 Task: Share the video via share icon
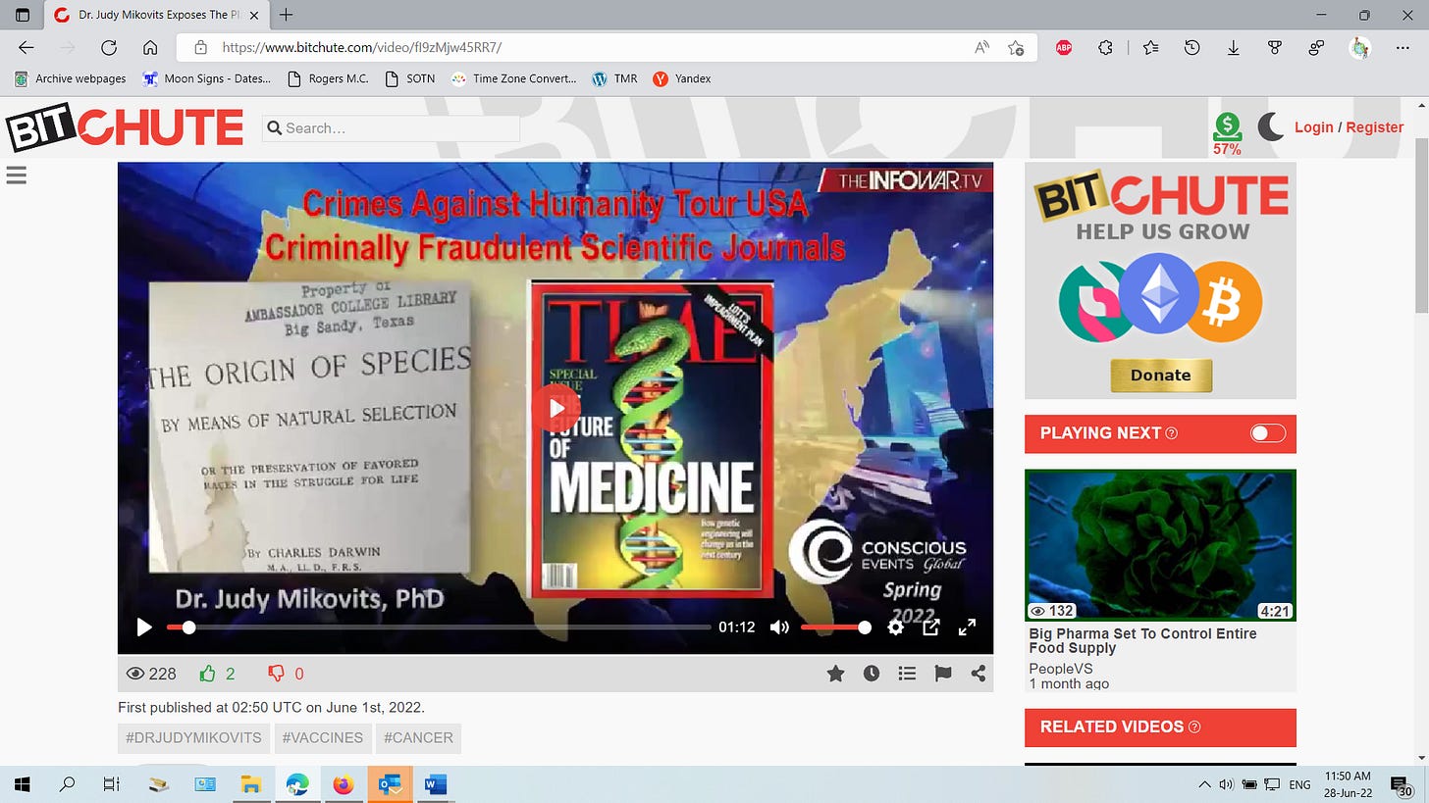click(x=979, y=674)
